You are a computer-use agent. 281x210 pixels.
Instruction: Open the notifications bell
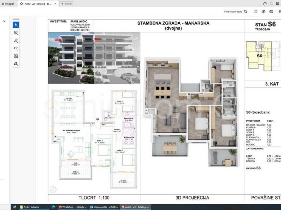click(271, 4)
